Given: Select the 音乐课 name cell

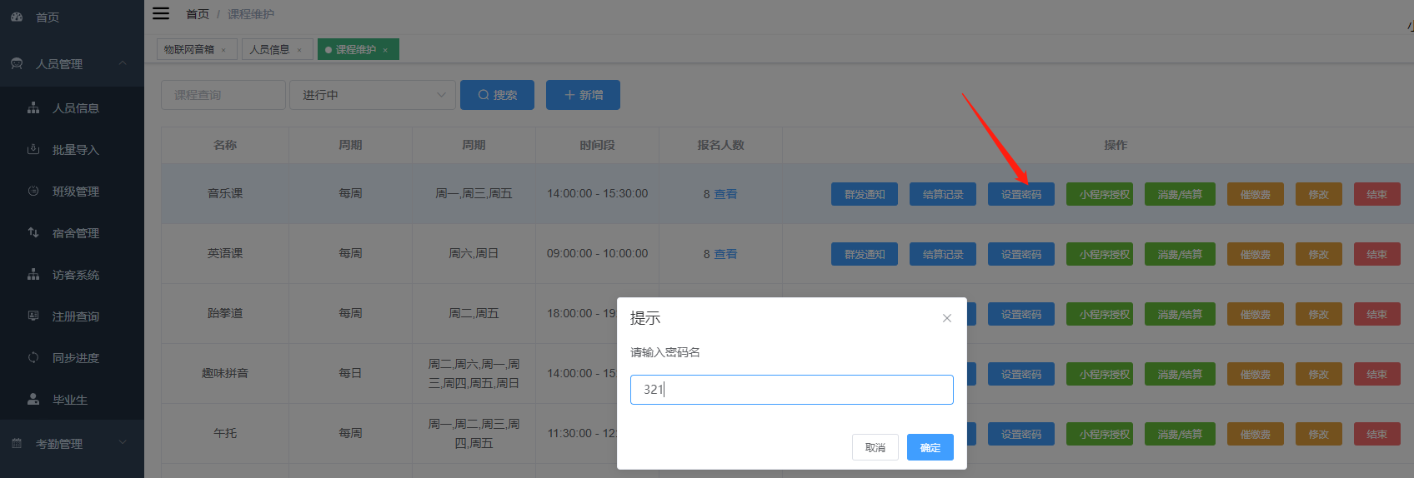Looking at the screenshot, I should 225,193.
